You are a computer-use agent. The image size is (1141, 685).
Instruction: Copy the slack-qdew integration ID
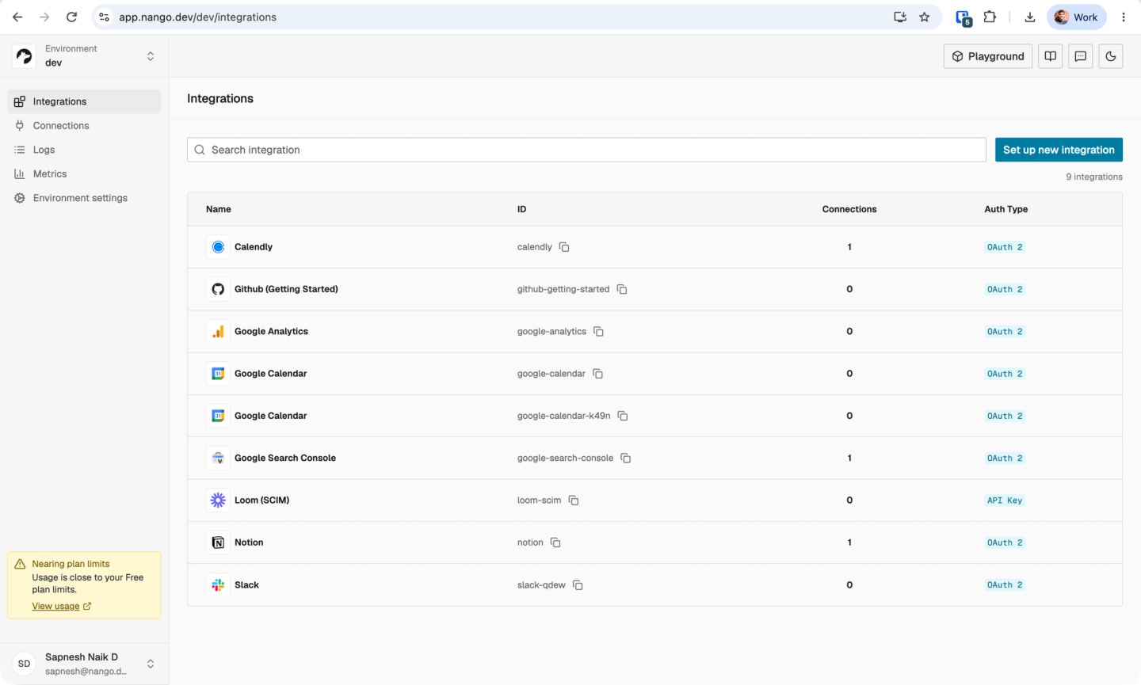[578, 585]
